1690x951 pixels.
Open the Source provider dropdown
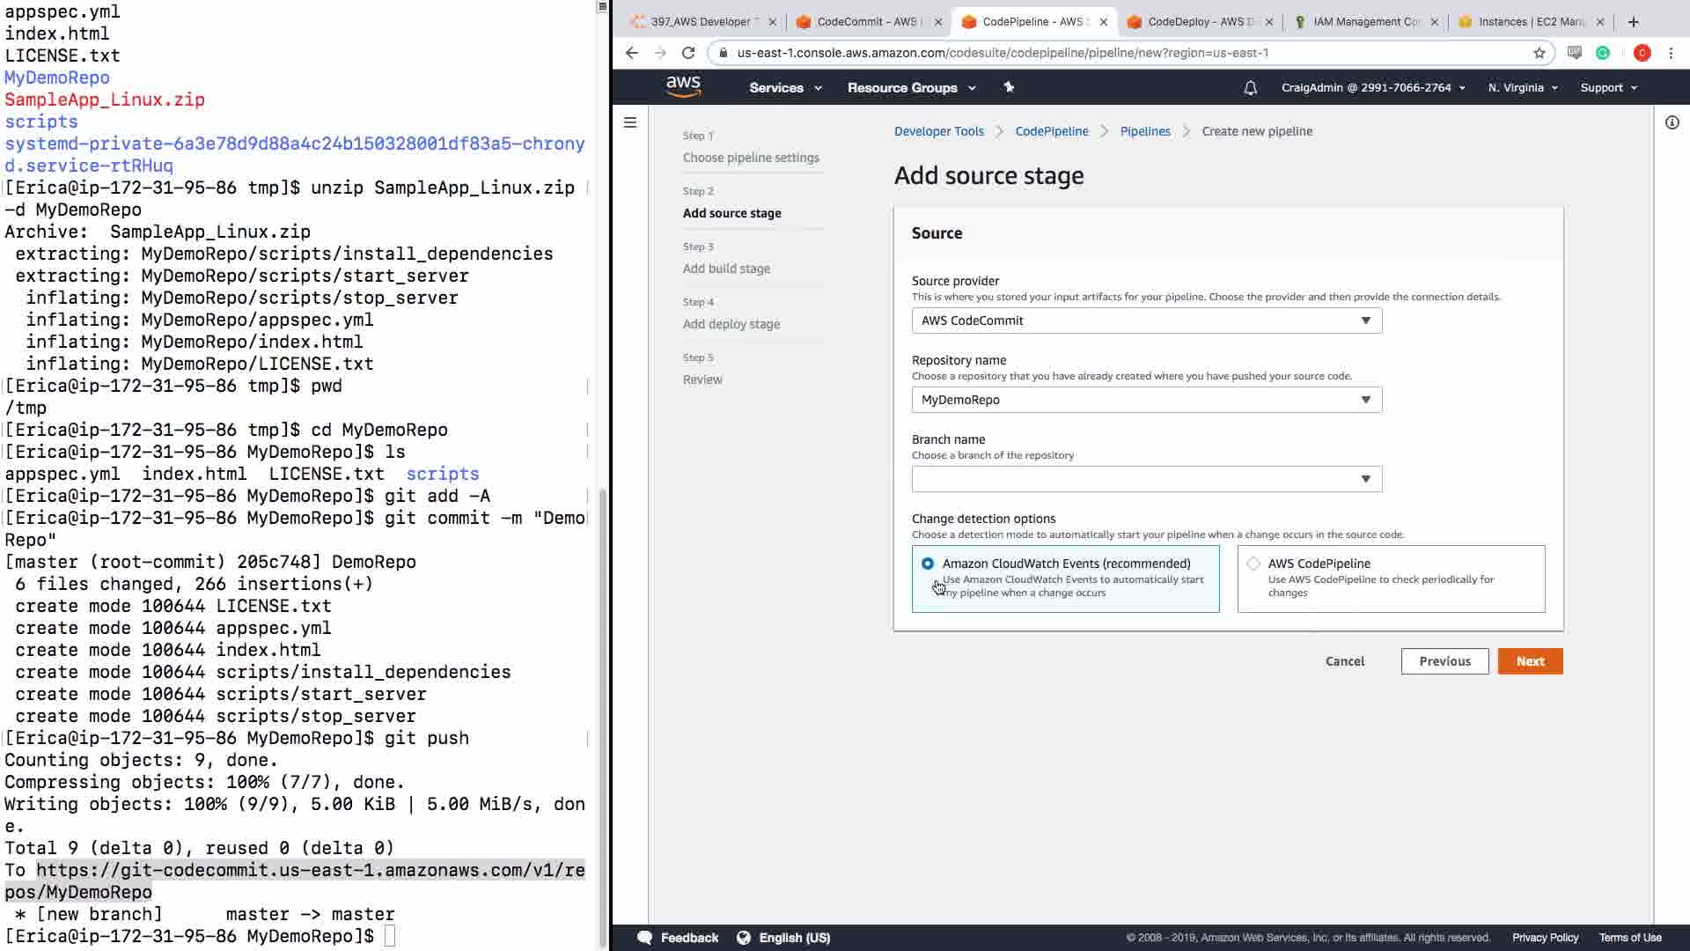(1146, 321)
